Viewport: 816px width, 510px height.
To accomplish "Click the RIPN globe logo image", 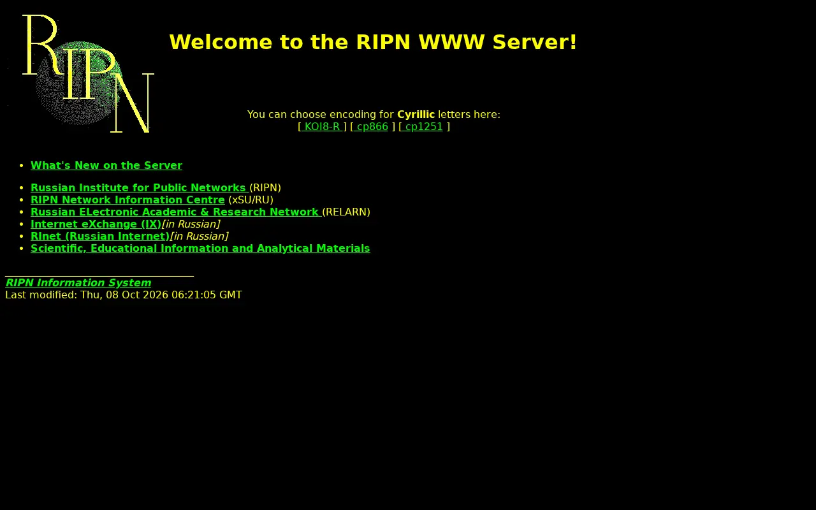I will tap(81, 73).
